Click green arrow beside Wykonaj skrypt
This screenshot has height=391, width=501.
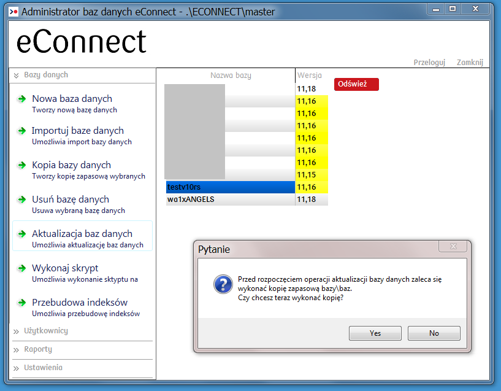click(x=21, y=268)
